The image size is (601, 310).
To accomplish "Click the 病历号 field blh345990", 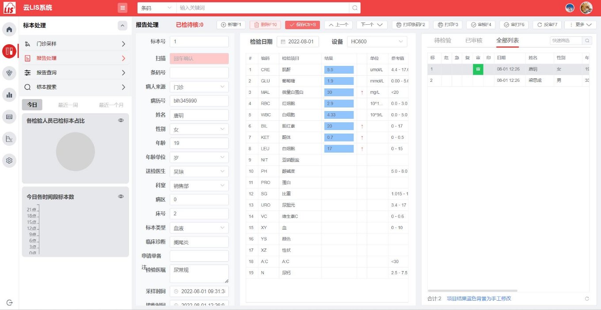I will pos(199,101).
